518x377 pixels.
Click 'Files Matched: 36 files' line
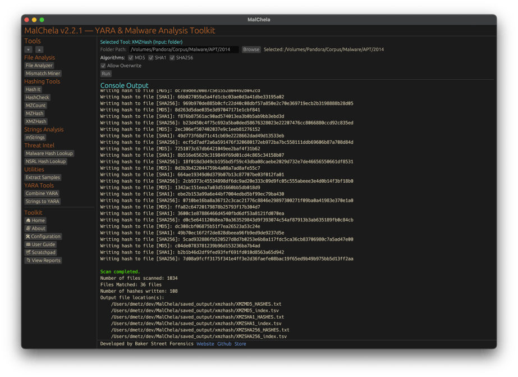click(131, 284)
